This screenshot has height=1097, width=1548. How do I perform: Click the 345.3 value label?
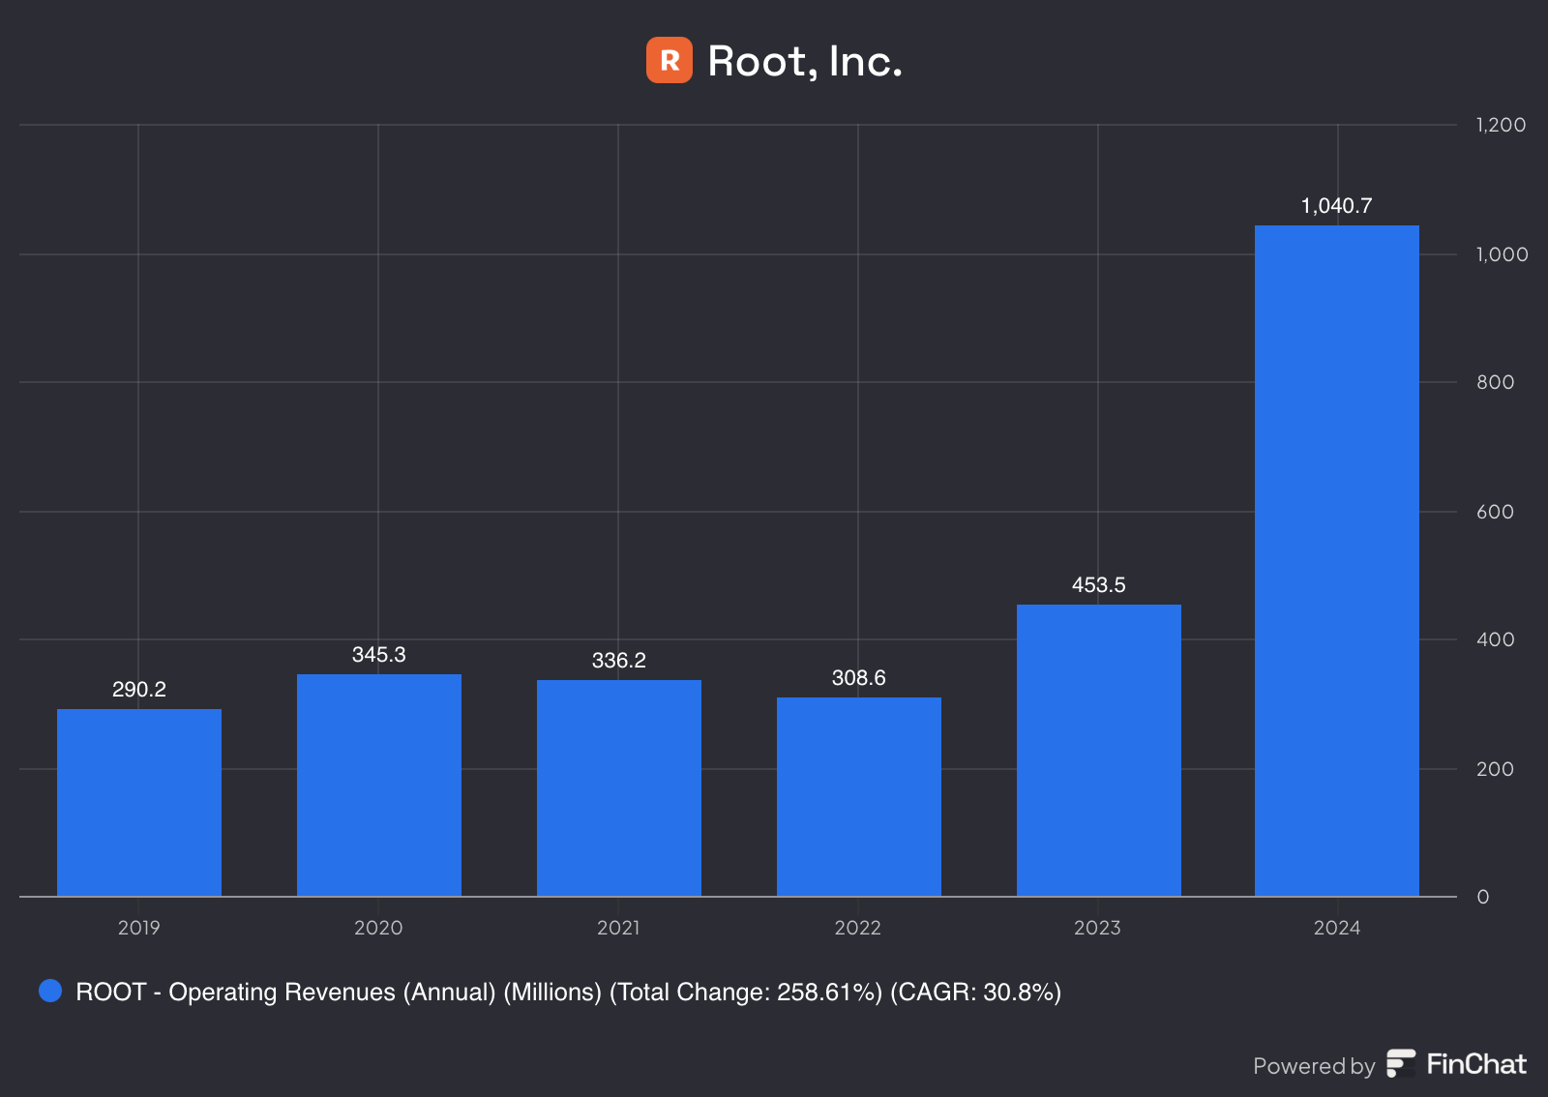click(378, 654)
